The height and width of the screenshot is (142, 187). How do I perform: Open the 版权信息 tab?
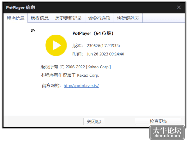40,18
